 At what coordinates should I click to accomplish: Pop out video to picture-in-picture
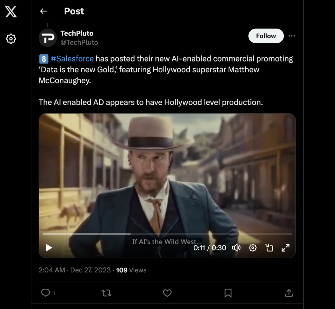point(269,248)
